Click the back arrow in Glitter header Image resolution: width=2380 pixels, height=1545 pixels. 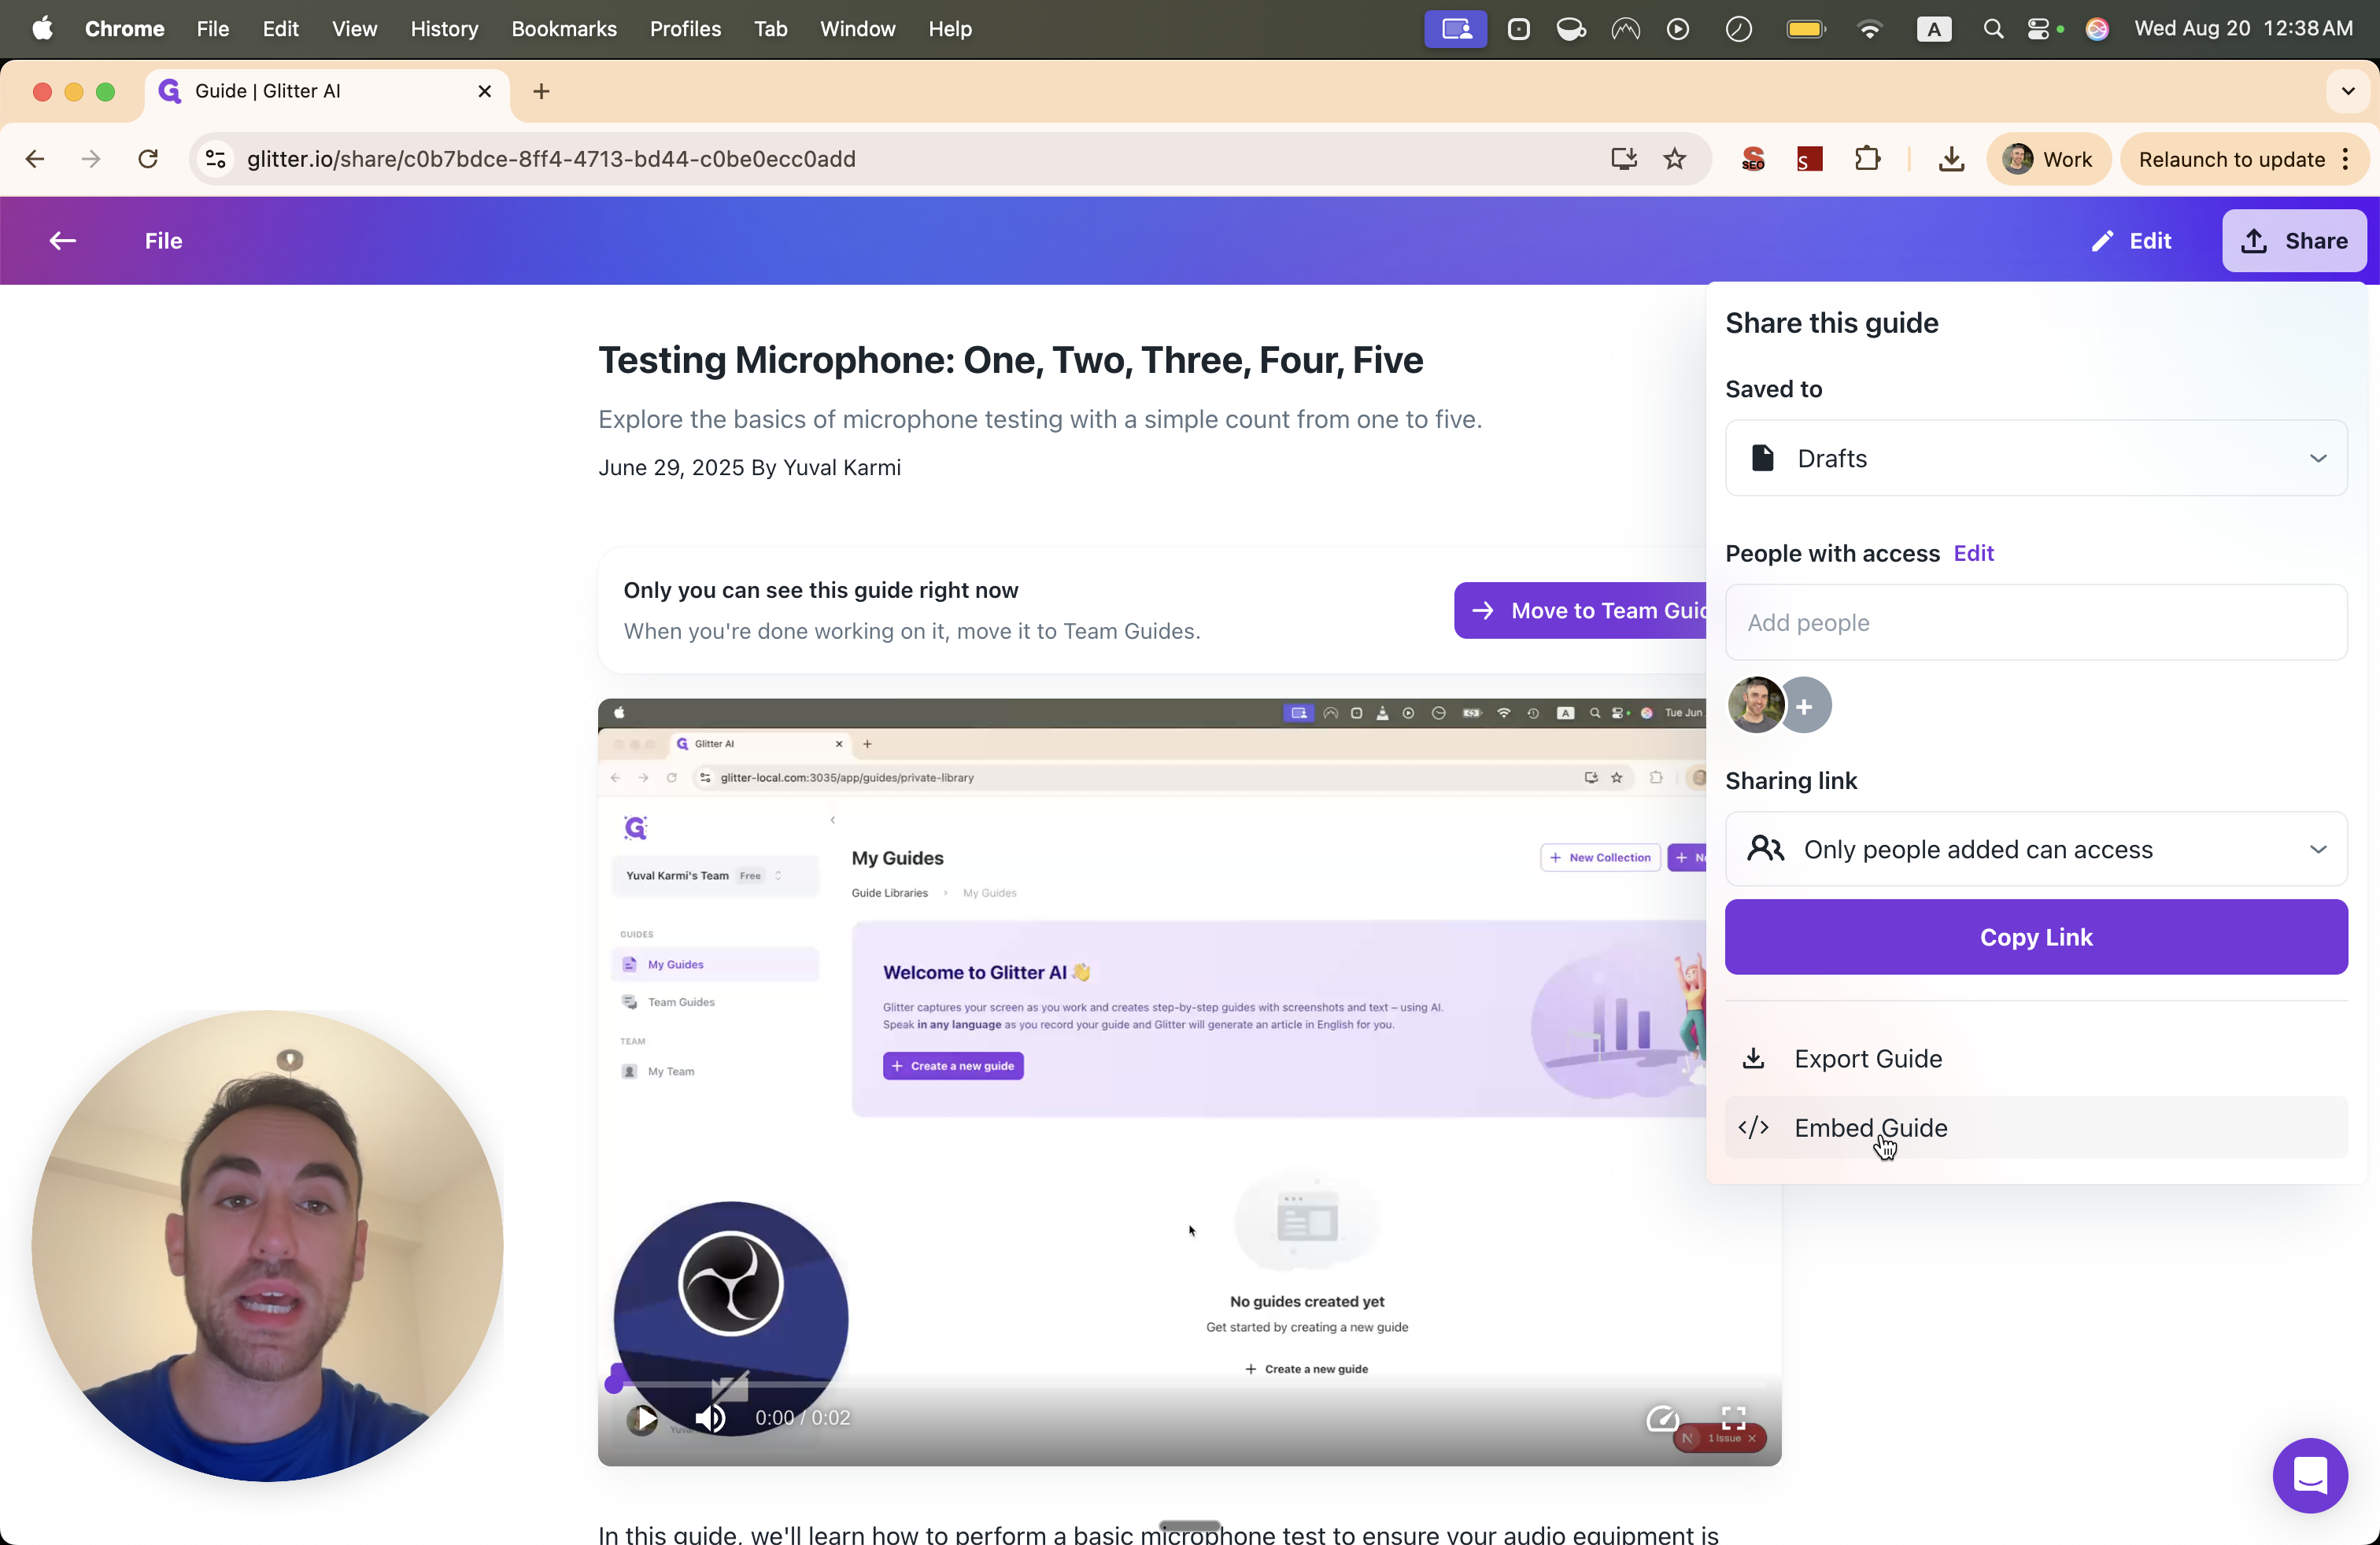pyautogui.click(x=62, y=241)
